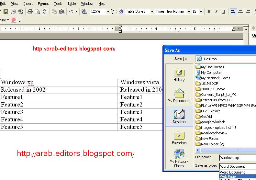256x180 pixels.
Task: Select the My Computer item in file list
Action: [x=209, y=73]
